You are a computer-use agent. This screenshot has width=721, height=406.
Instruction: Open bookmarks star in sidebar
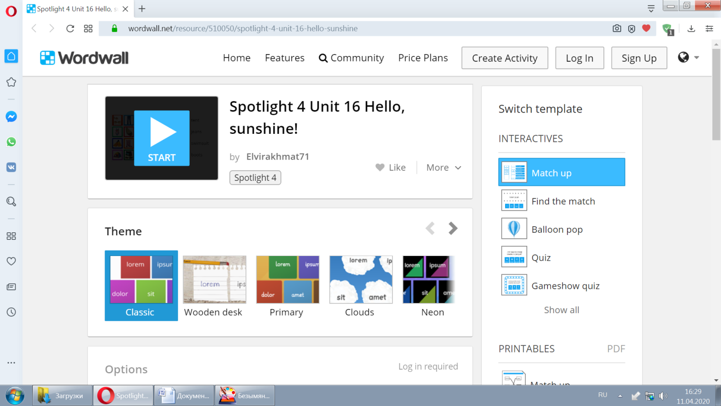tap(11, 82)
